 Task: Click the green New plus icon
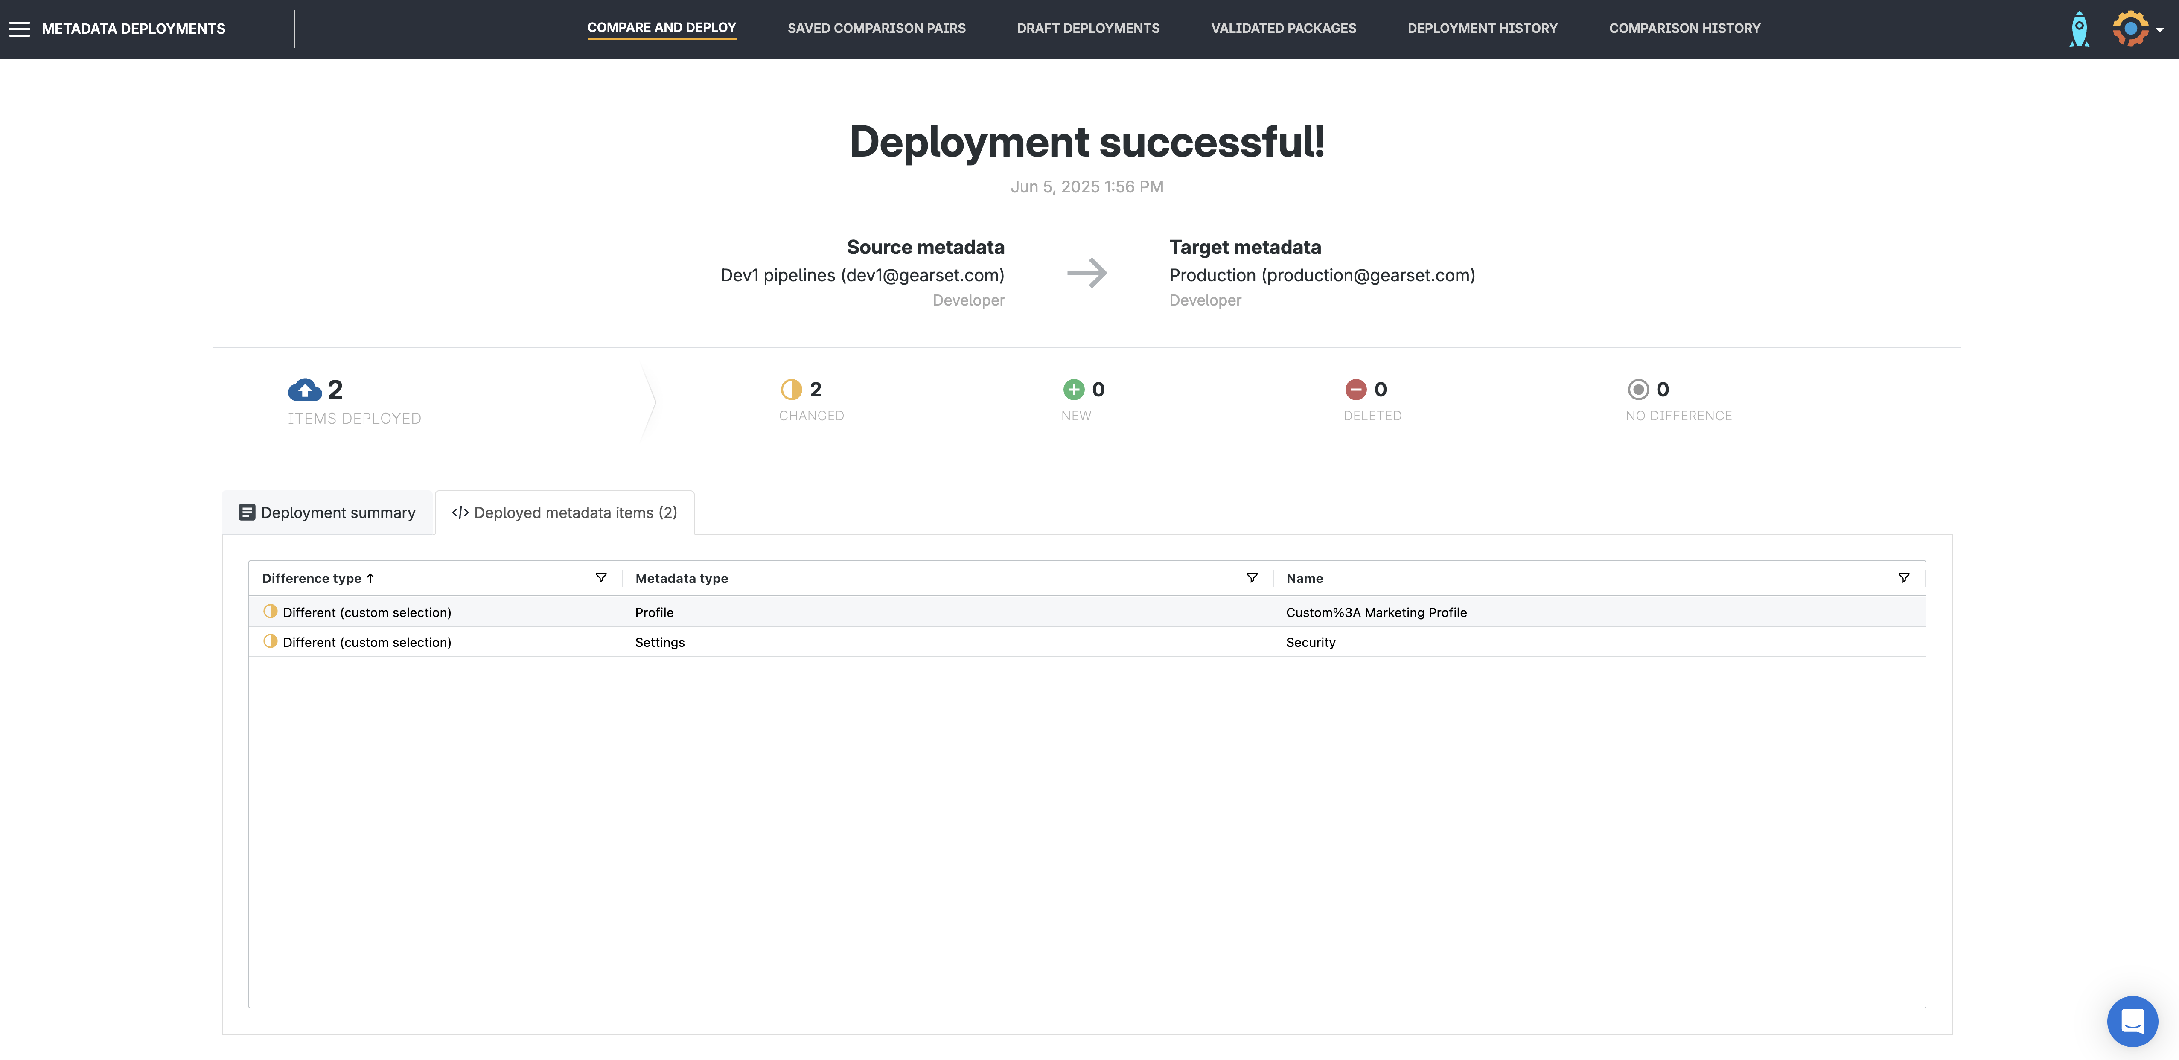(x=1073, y=389)
